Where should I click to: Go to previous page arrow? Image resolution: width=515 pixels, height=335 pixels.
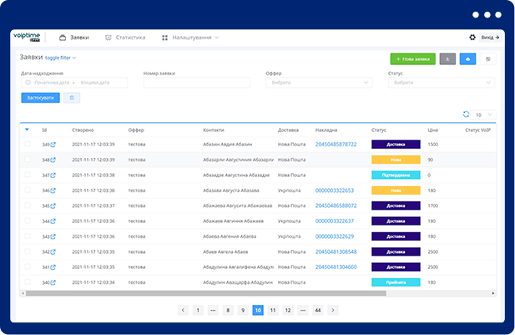click(183, 310)
